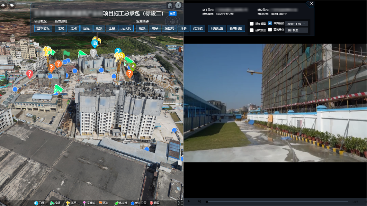The height and width of the screenshot is (206, 367).
Task: Select the red question marker on the map
Action: click(x=30, y=74)
